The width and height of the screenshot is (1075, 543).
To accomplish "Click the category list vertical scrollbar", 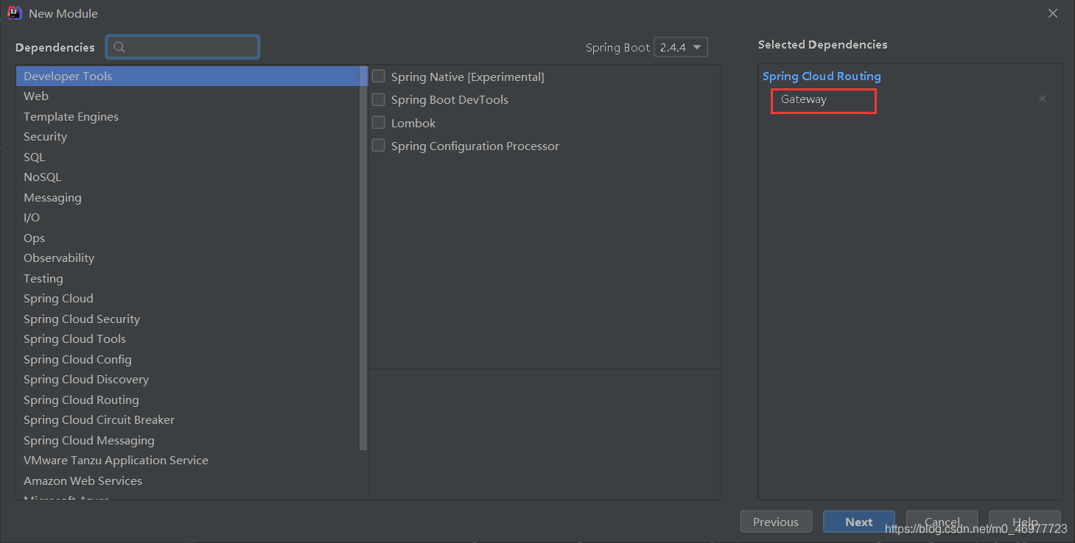I will click(363, 258).
